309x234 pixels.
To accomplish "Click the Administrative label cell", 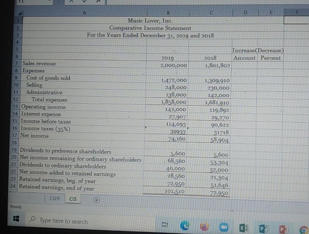I will [x=44, y=92].
